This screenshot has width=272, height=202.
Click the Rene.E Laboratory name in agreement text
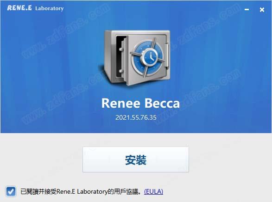coord(82,191)
